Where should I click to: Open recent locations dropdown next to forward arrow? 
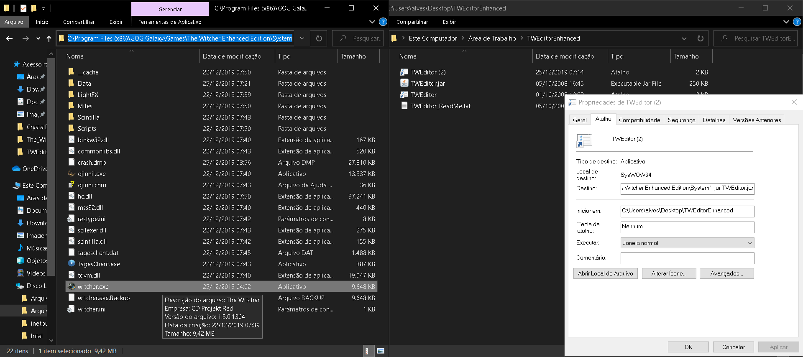point(38,38)
